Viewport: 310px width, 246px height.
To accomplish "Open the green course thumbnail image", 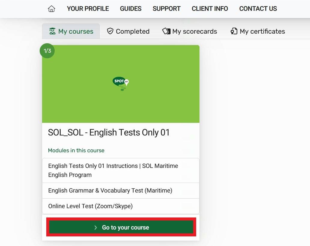I will click(x=120, y=84).
